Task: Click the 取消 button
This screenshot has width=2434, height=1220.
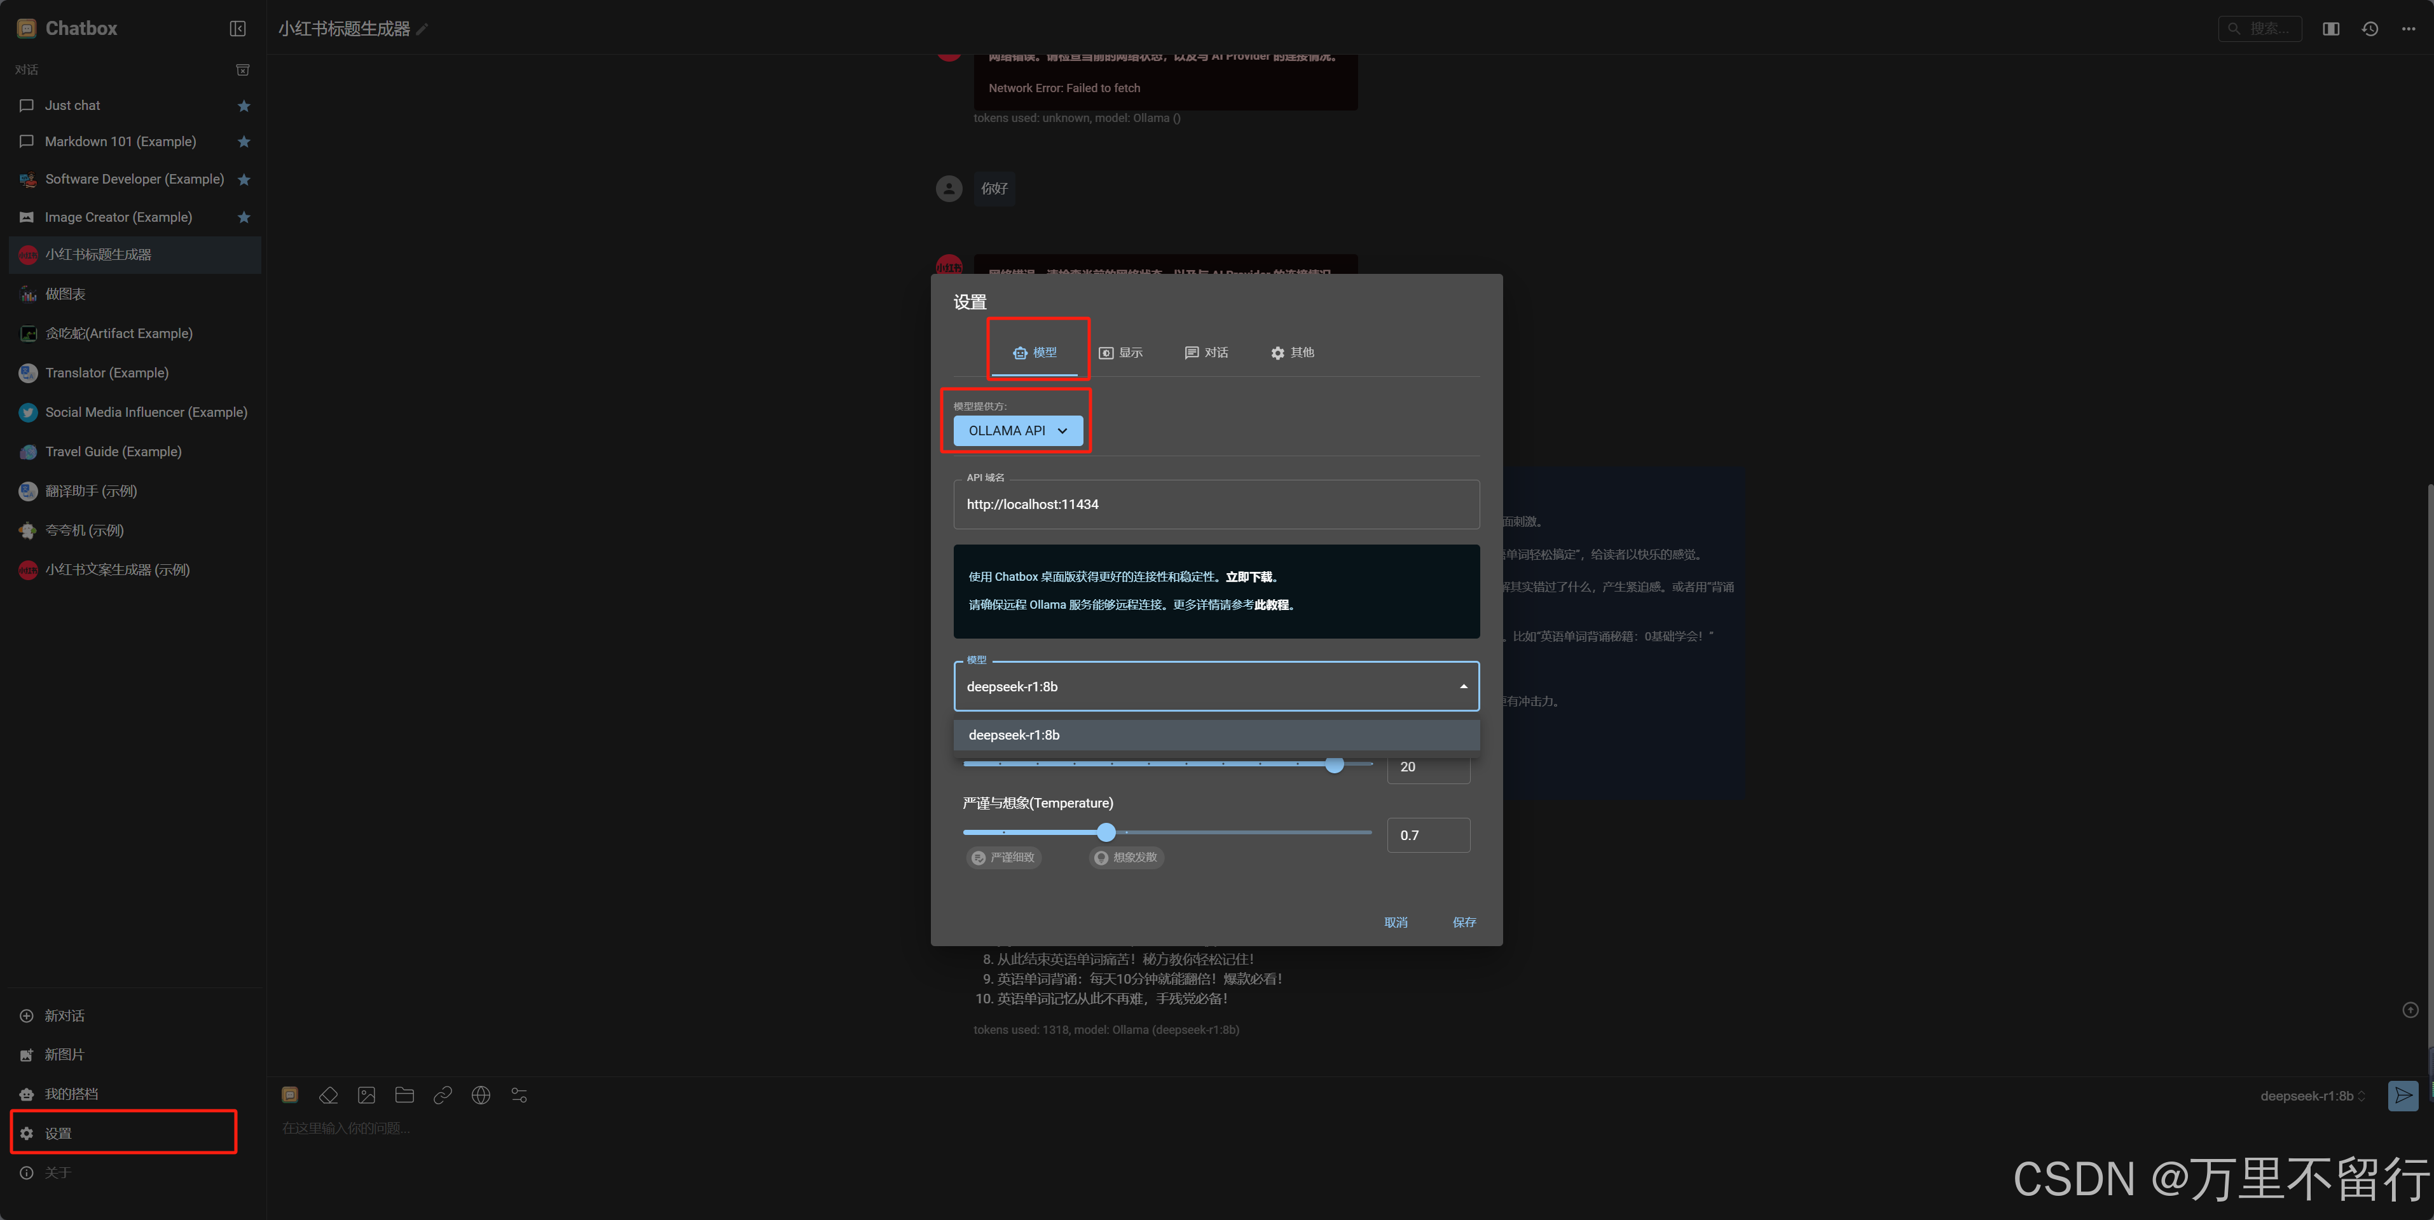Action: [1396, 923]
